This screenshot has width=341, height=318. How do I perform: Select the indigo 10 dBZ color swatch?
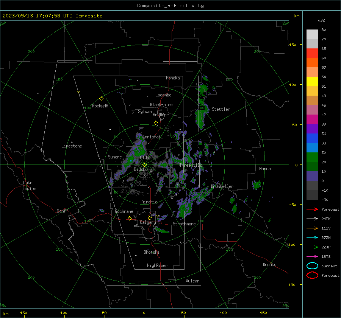[x=312, y=176]
